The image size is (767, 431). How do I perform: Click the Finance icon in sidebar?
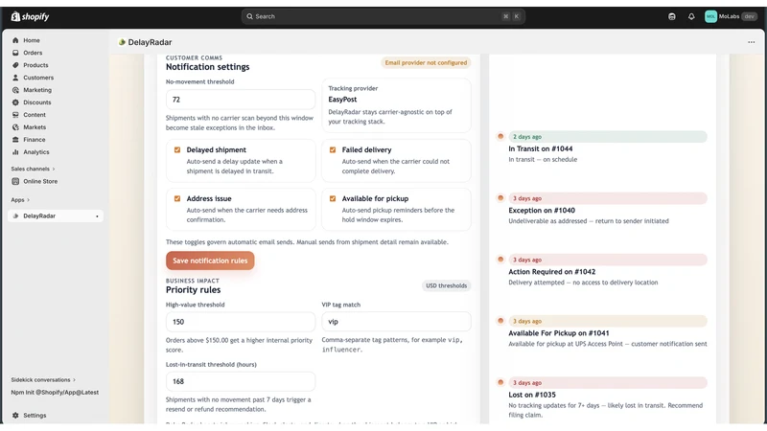coord(15,140)
